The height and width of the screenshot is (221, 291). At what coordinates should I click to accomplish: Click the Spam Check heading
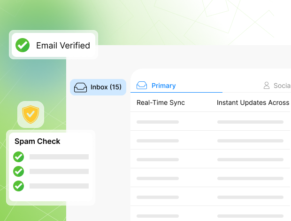[38, 141]
